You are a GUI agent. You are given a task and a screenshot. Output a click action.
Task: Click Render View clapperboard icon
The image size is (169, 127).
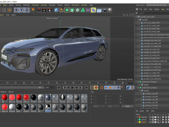pos(39,10)
